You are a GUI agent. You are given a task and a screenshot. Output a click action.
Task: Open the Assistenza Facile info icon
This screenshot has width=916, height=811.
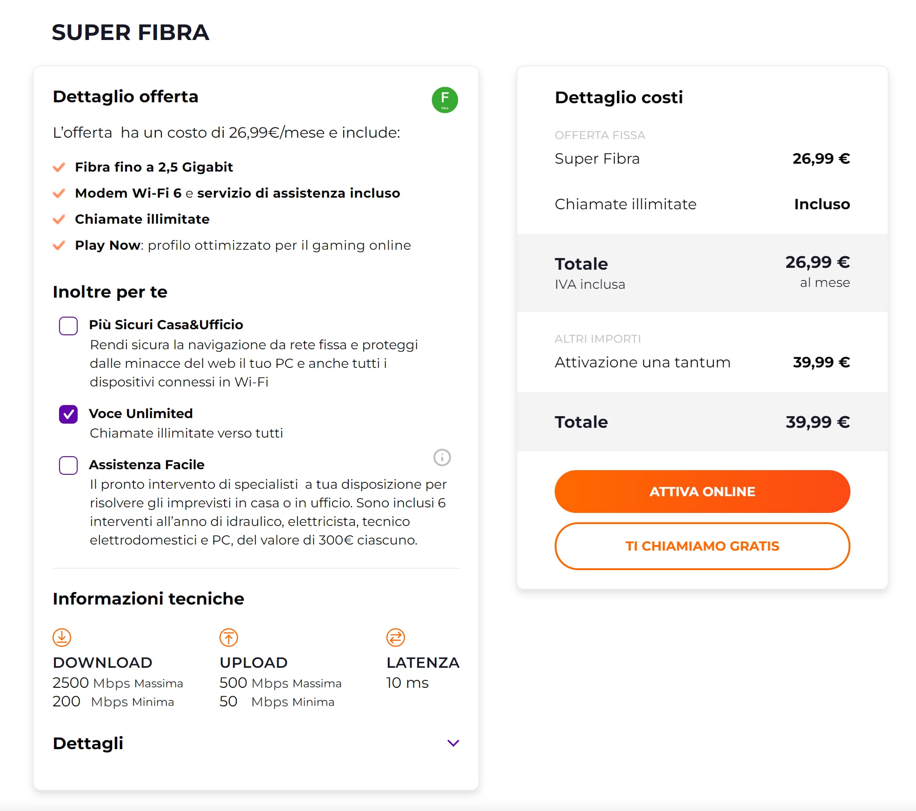point(442,458)
